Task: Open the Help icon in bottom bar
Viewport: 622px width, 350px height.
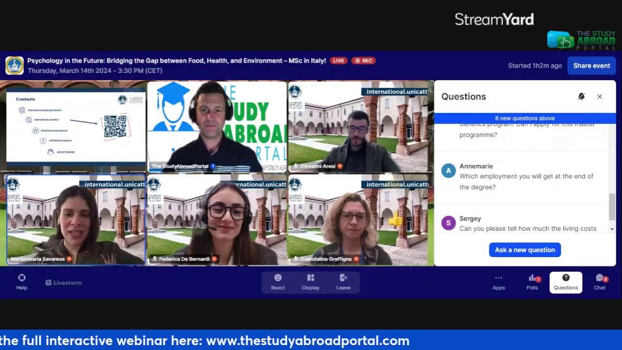Action: pos(21,282)
